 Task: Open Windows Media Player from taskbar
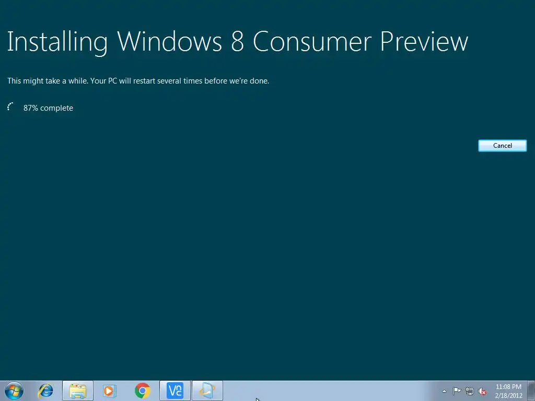pyautogui.click(x=110, y=391)
